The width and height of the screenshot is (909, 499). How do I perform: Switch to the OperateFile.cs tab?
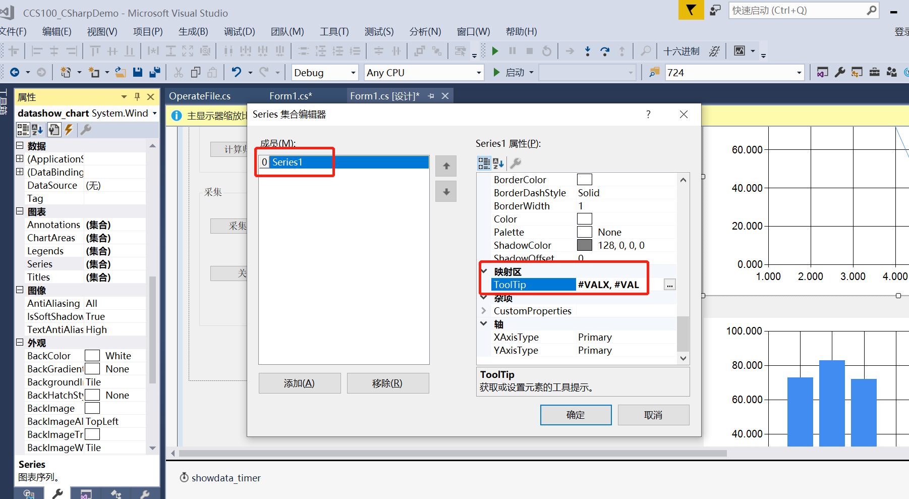click(200, 95)
